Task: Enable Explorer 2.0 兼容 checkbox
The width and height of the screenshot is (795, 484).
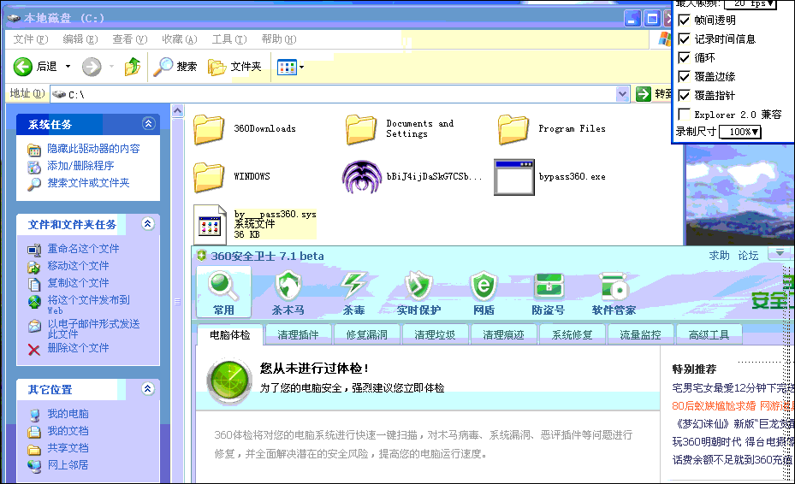Action: pyautogui.click(x=684, y=114)
